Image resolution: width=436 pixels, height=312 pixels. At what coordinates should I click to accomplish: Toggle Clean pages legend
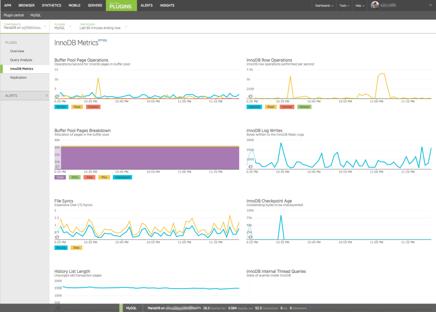coord(60,177)
